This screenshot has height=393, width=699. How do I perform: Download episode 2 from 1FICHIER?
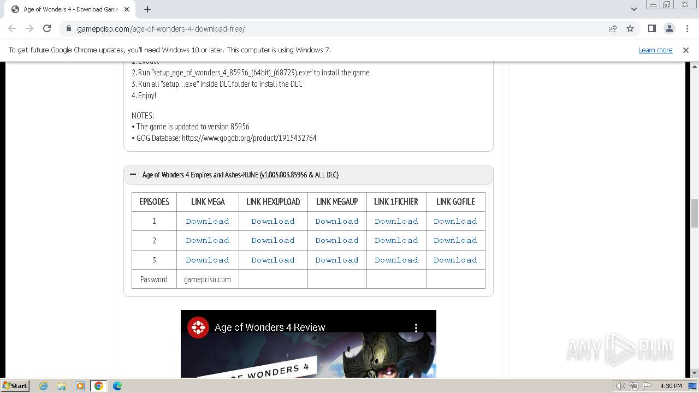[396, 240]
